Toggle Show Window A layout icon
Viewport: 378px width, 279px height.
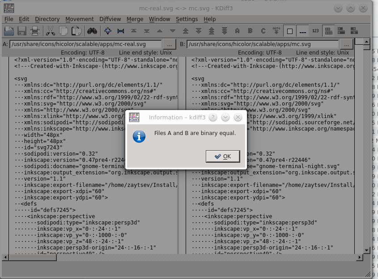pos(329,31)
